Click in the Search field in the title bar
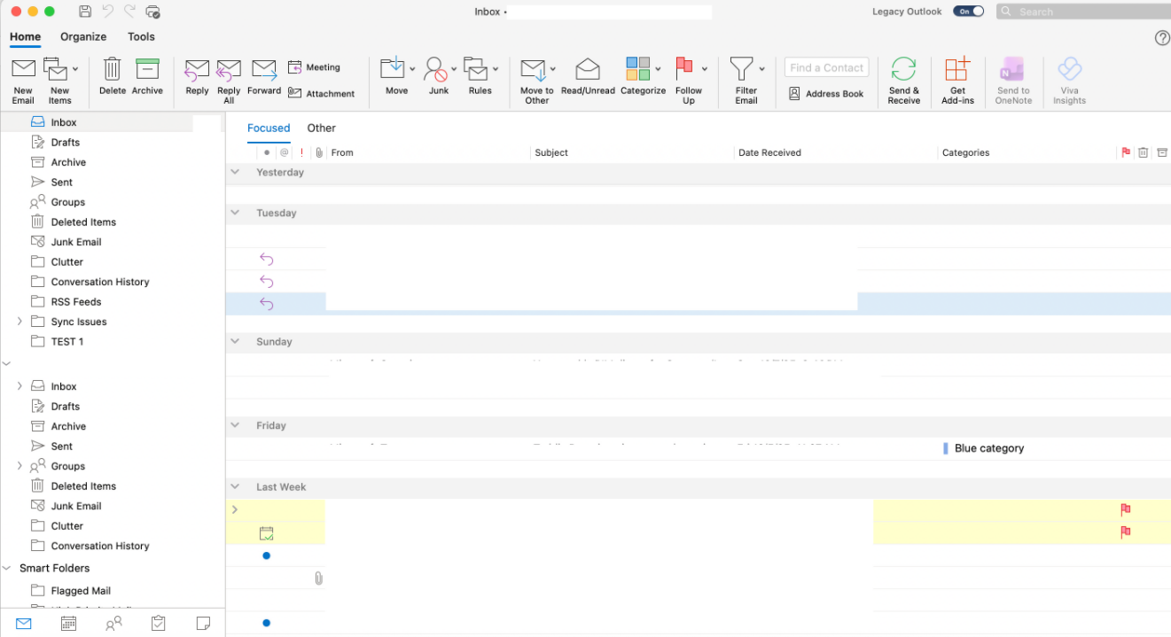The image size is (1171, 637). pos(1083,12)
